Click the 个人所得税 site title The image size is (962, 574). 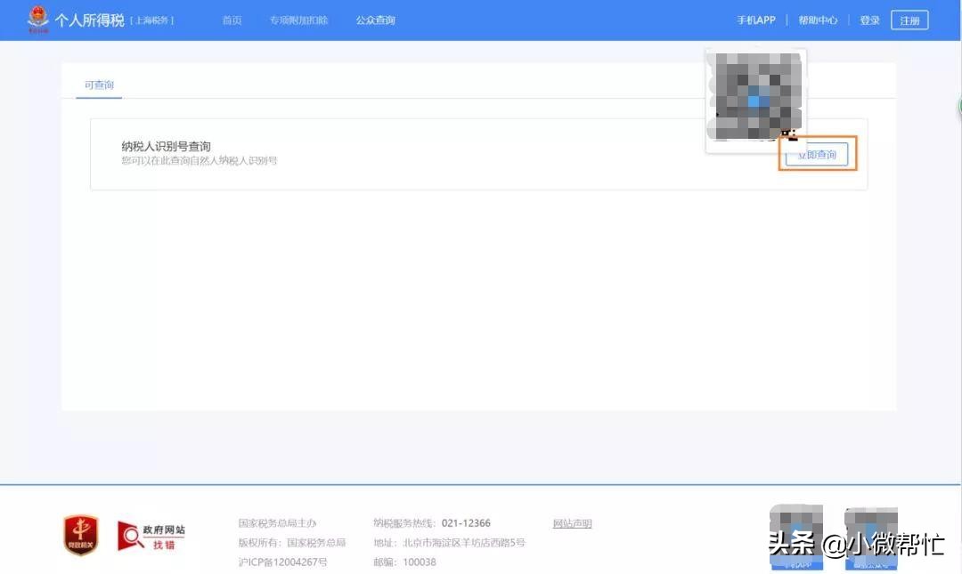[x=90, y=20]
